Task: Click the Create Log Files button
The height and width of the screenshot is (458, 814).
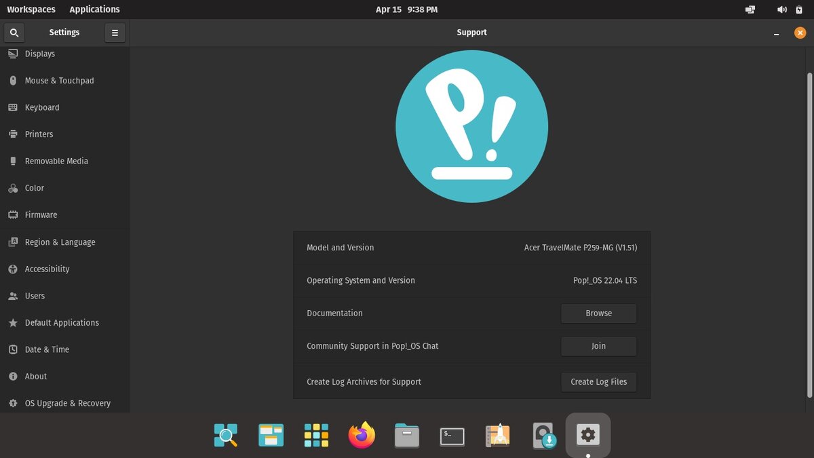Action: (598, 382)
